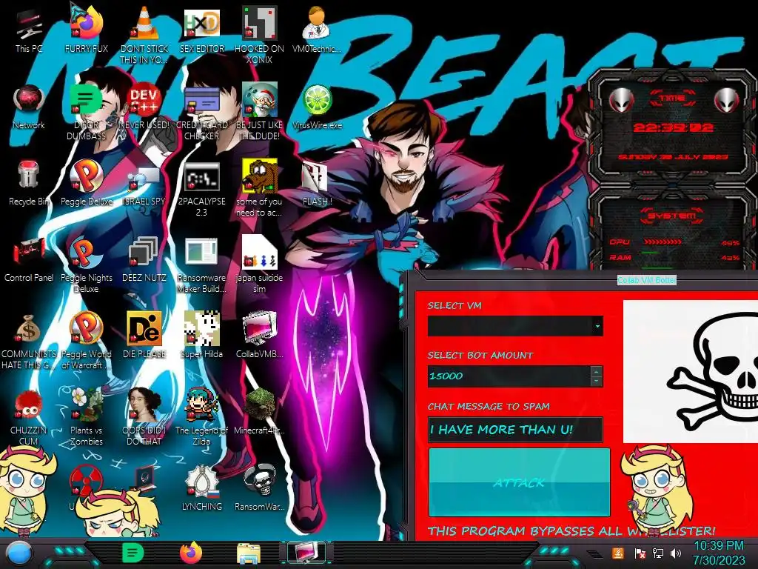Click into the bot amount field showing 15000
The width and height of the screenshot is (758, 569).
coord(509,376)
